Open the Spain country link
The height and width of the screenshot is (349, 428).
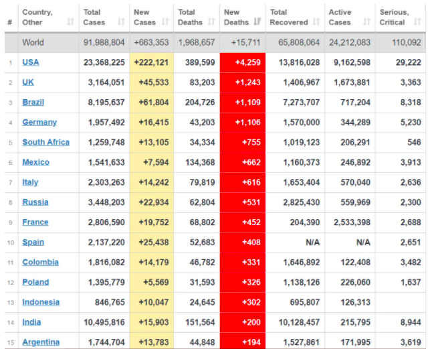[x=33, y=242]
